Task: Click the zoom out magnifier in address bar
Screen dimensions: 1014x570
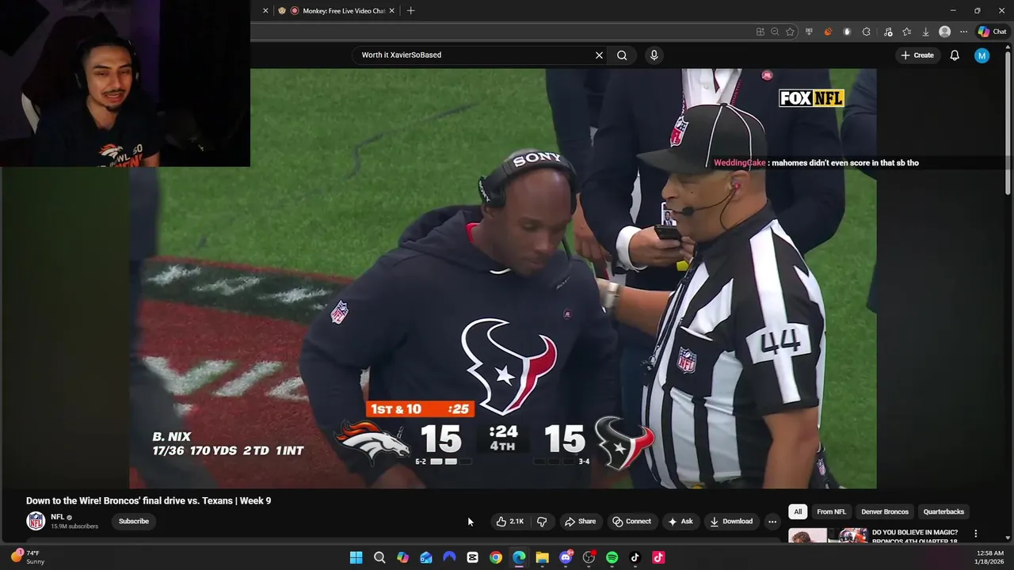Action: click(775, 32)
